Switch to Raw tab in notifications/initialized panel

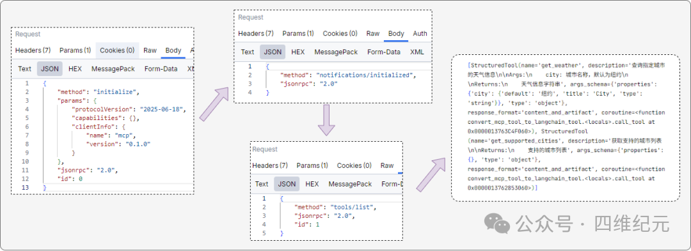pyautogui.click(x=373, y=33)
